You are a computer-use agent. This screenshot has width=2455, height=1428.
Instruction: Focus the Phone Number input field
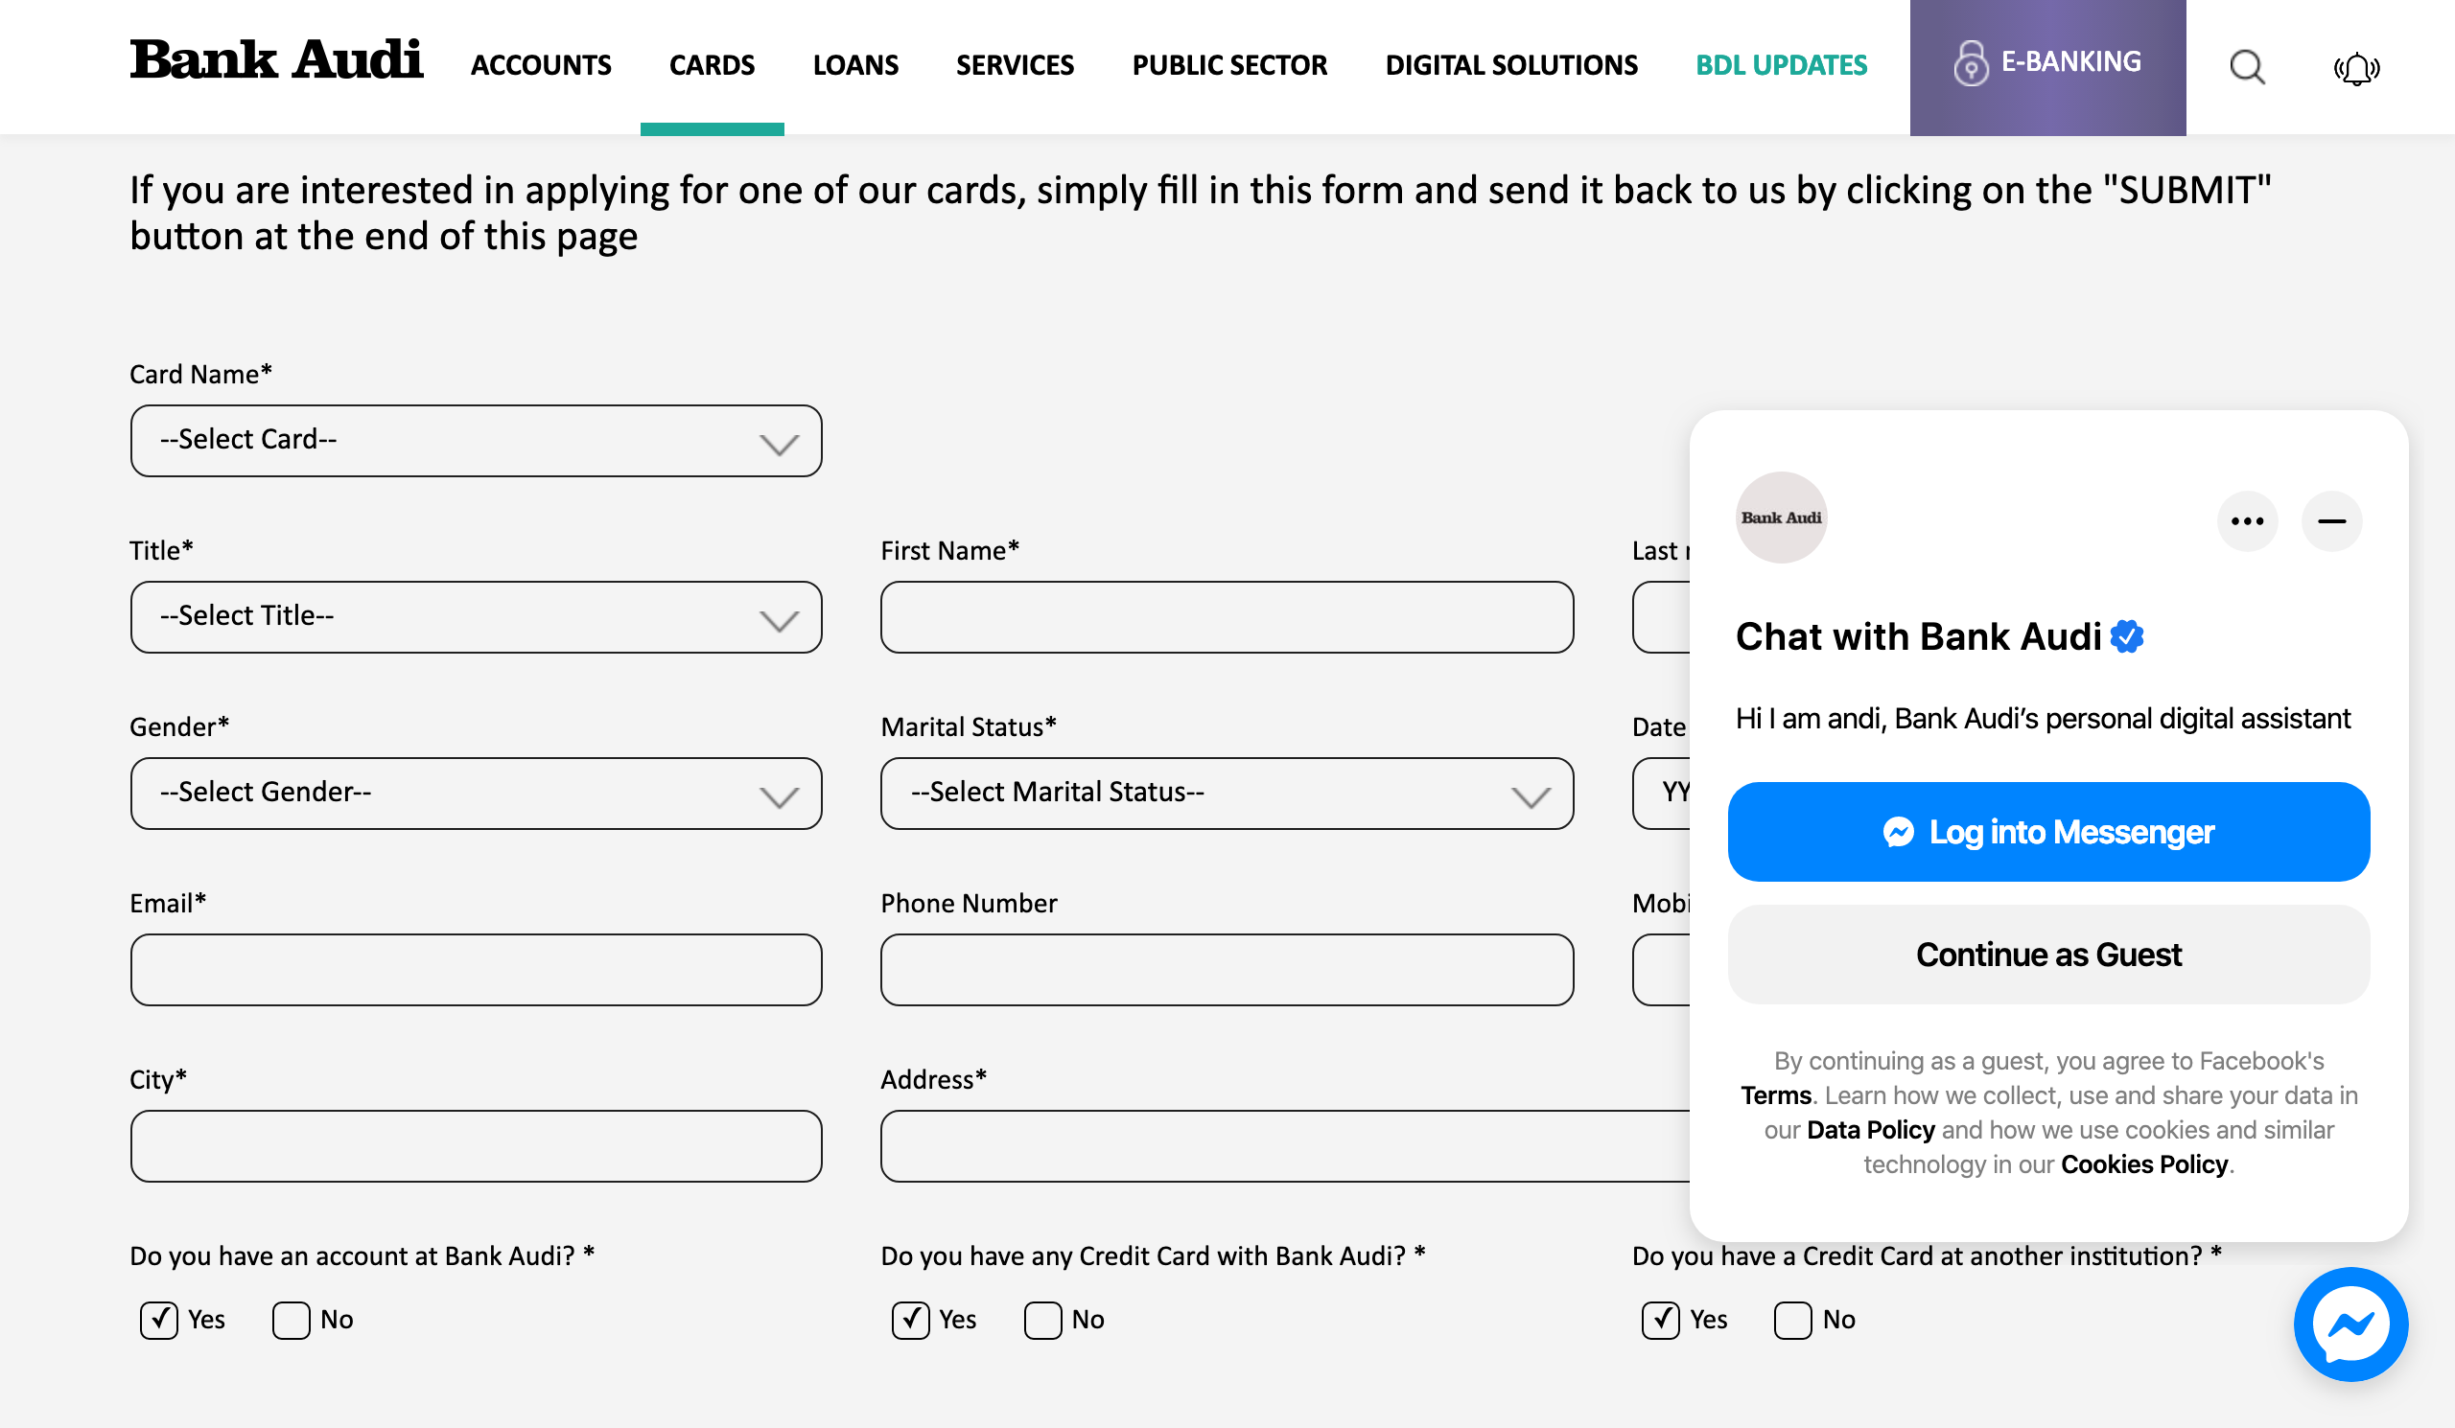tap(1227, 970)
